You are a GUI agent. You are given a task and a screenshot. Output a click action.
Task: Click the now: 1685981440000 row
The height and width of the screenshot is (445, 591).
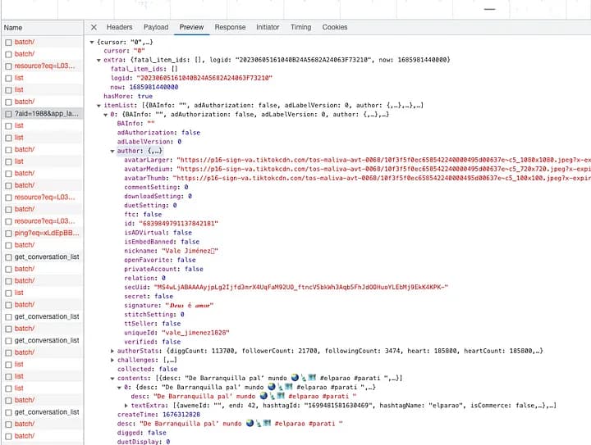(x=144, y=87)
